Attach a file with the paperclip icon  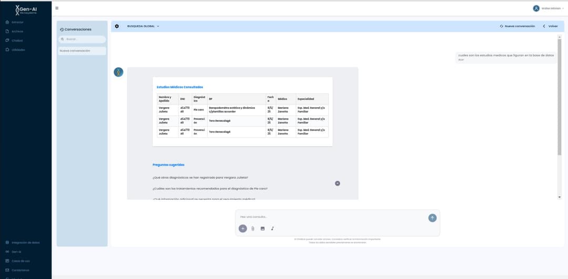tap(252, 229)
